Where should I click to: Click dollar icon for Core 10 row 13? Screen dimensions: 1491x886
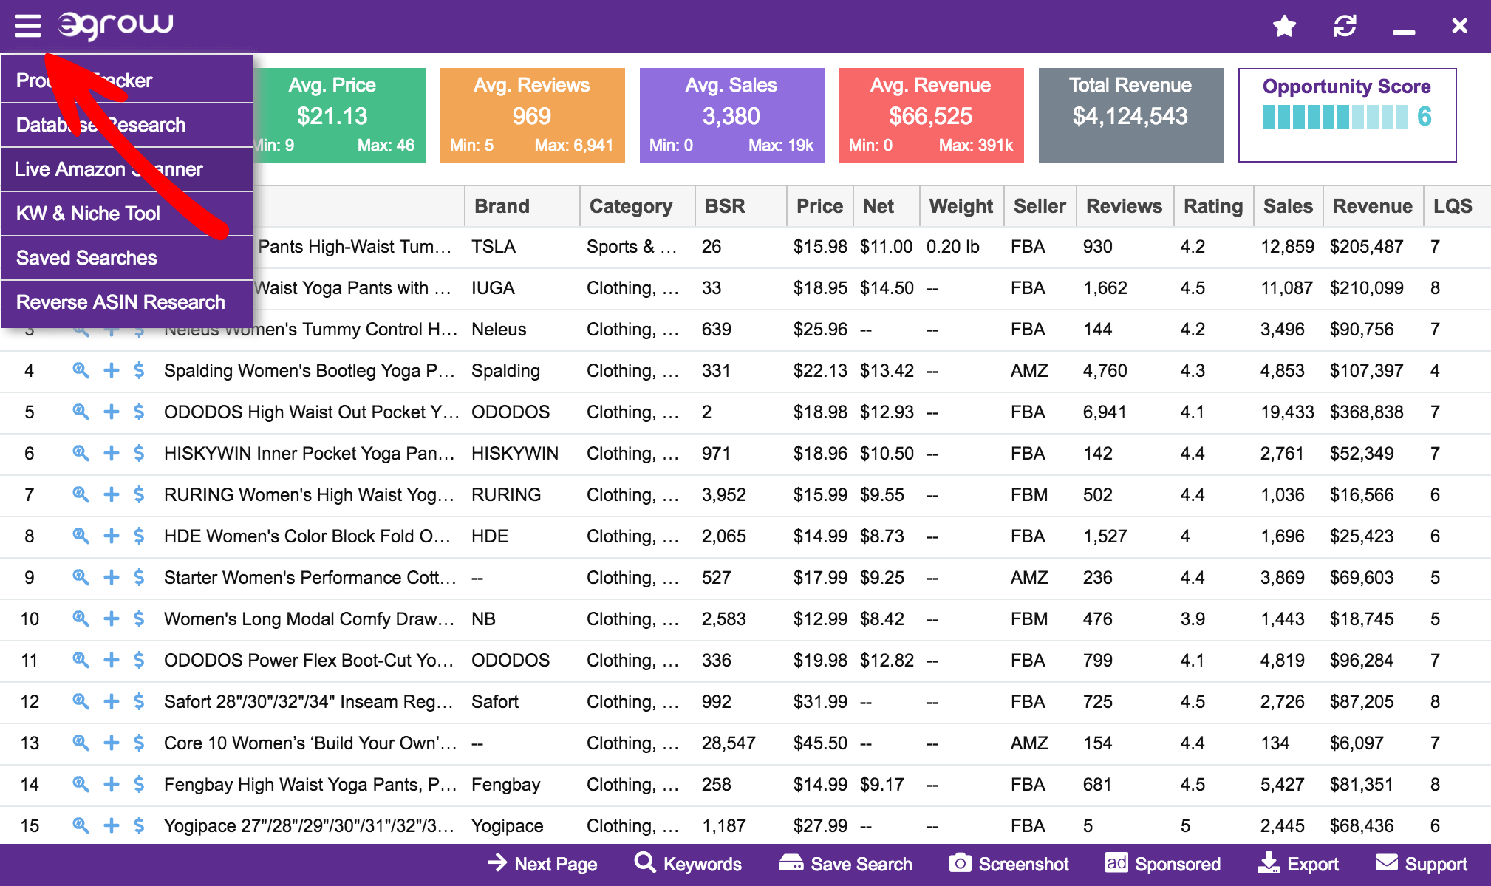(139, 743)
